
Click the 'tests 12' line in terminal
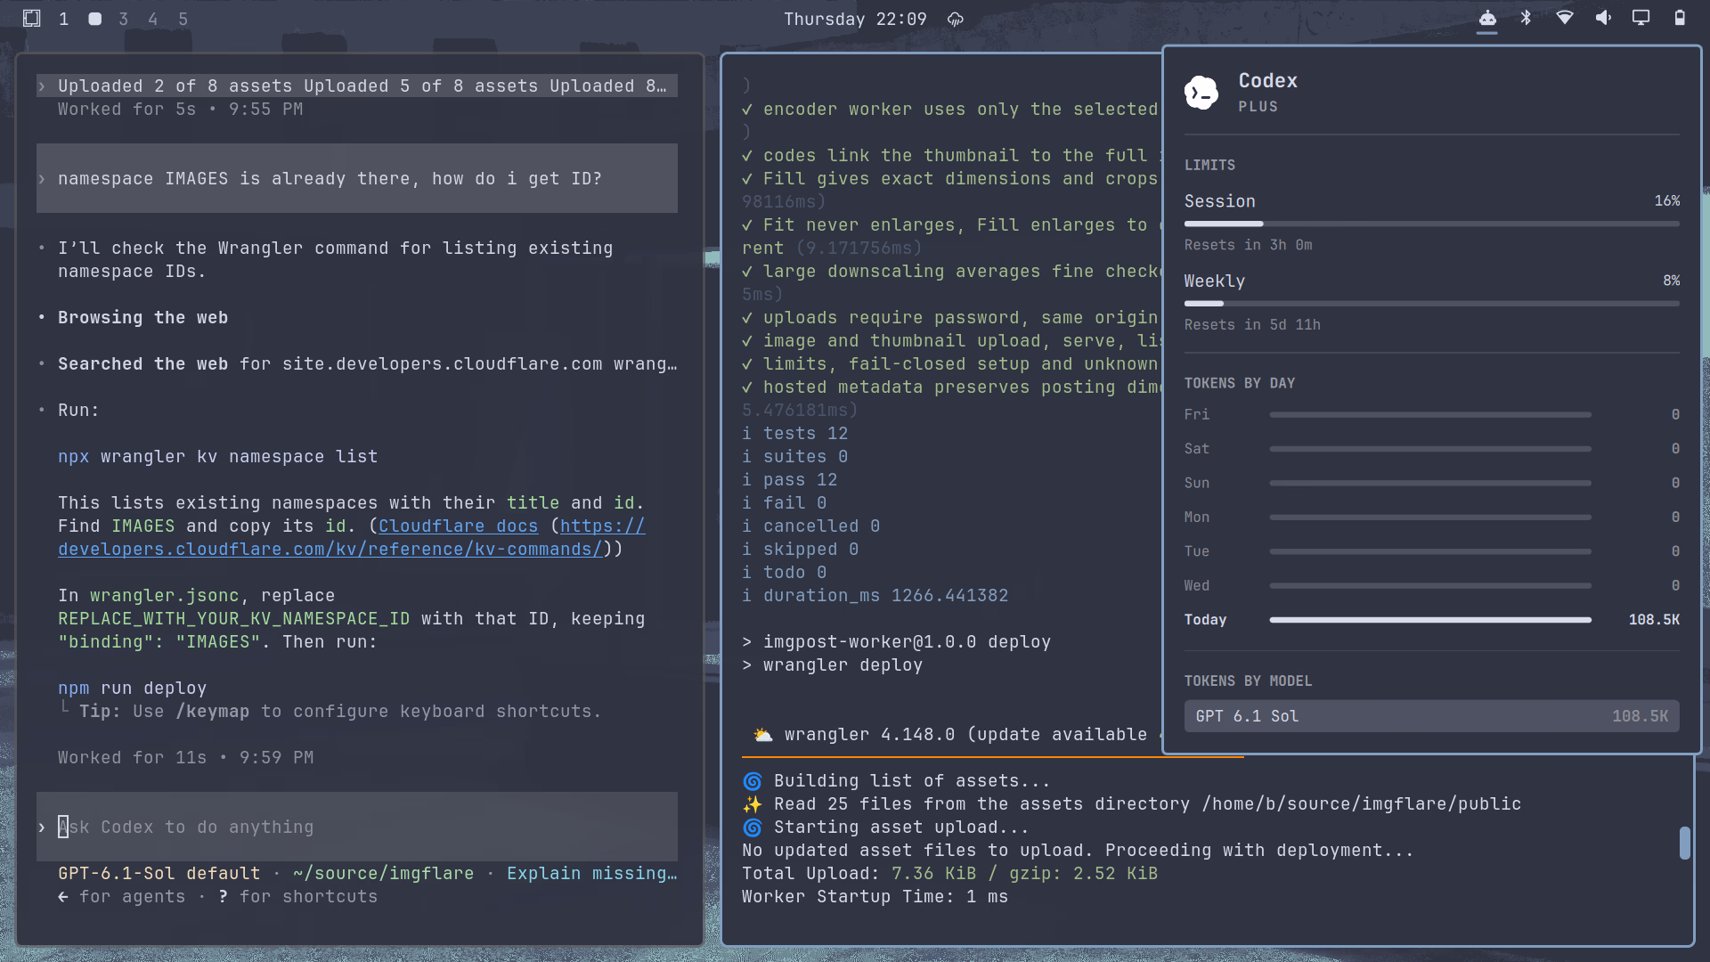pyautogui.click(x=795, y=434)
